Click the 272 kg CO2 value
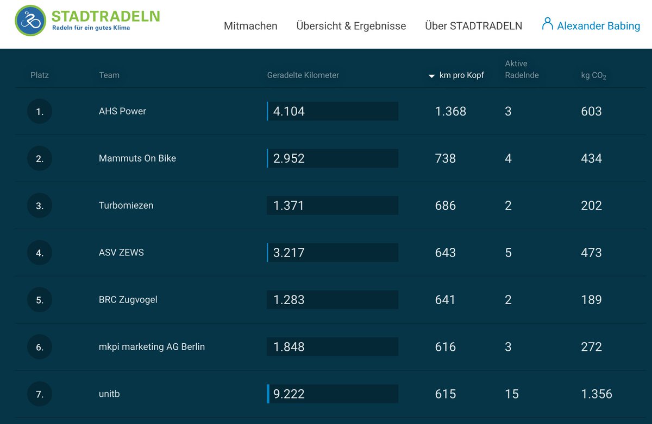Screen dimensions: 652x424 591,347
